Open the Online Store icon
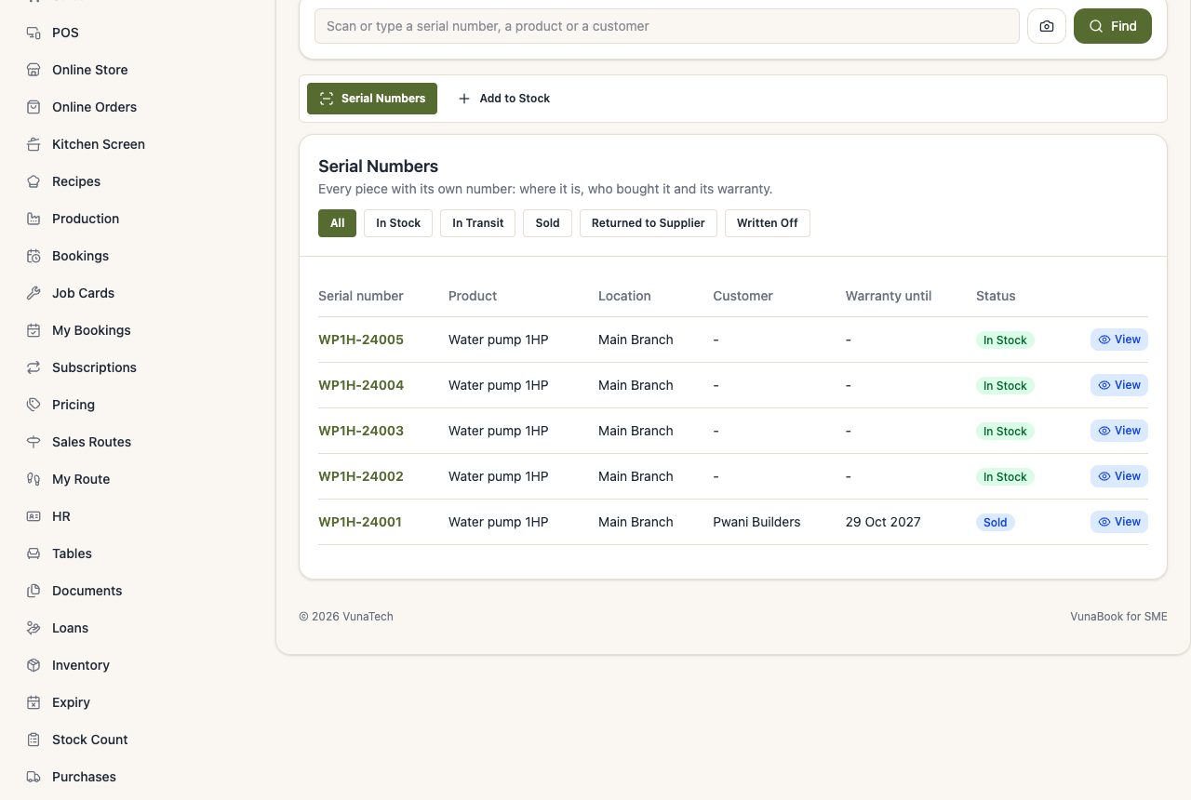The width and height of the screenshot is (1191, 800). tap(33, 70)
